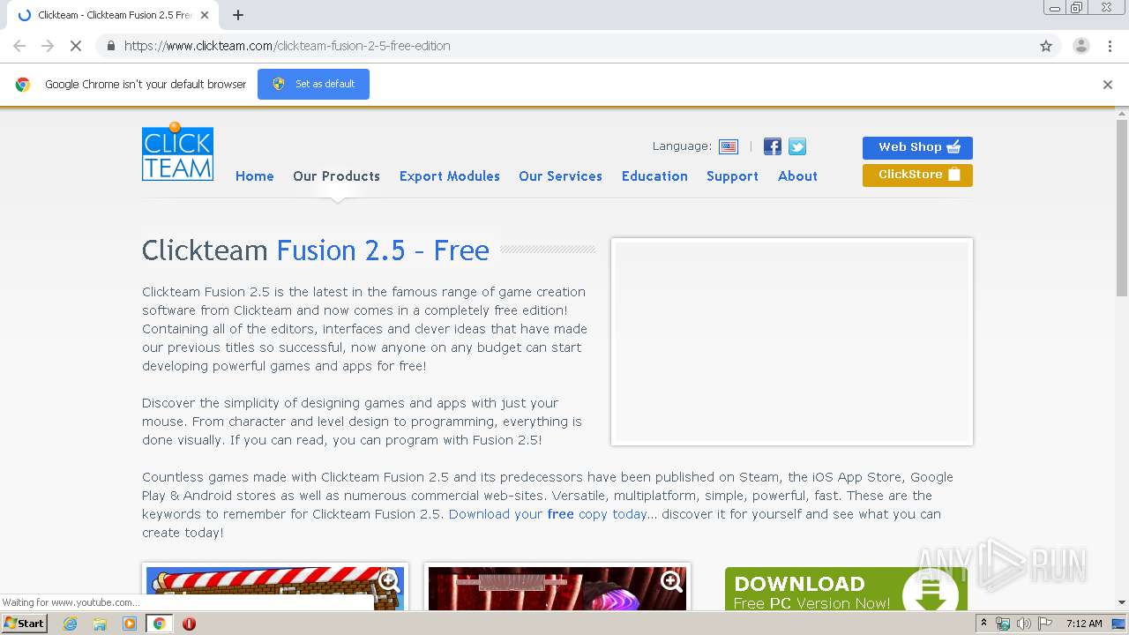Open the About menu
This screenshot has height=635, width=1129.
(x=797, y=176)
